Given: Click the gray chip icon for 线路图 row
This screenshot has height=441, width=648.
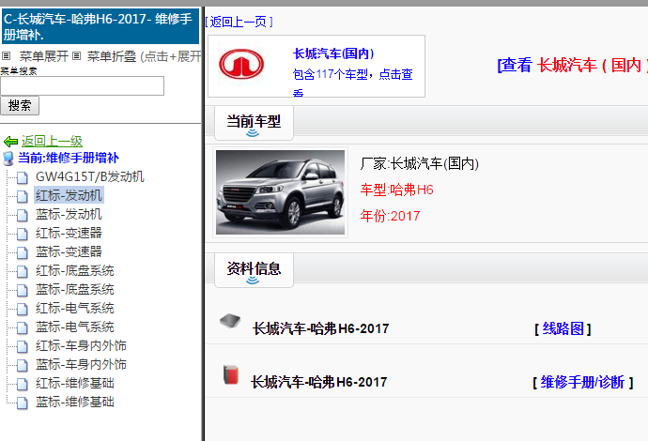Looking at the screenshot, I should [x=230, y=321].
